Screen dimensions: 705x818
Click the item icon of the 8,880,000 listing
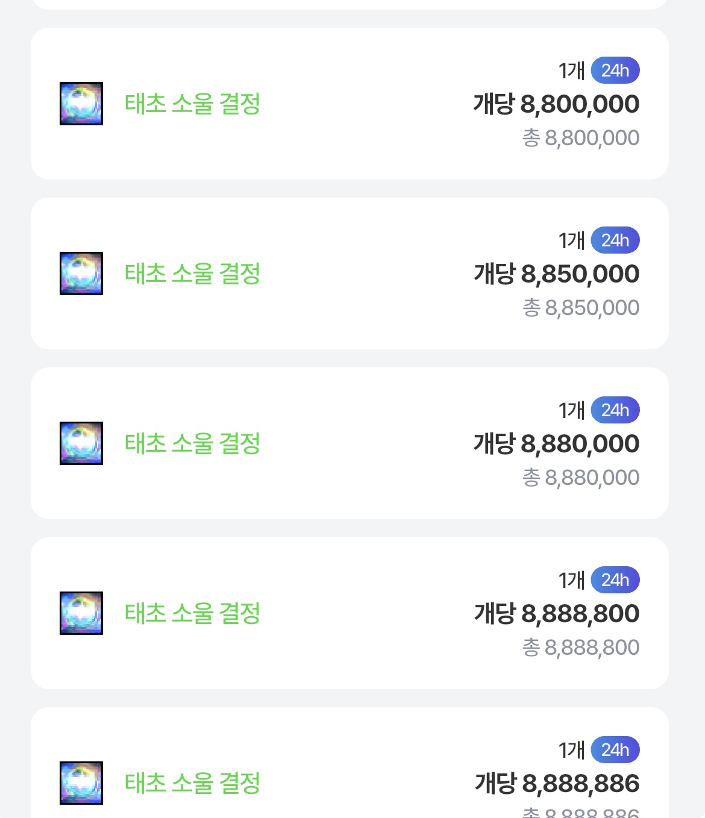81,443
